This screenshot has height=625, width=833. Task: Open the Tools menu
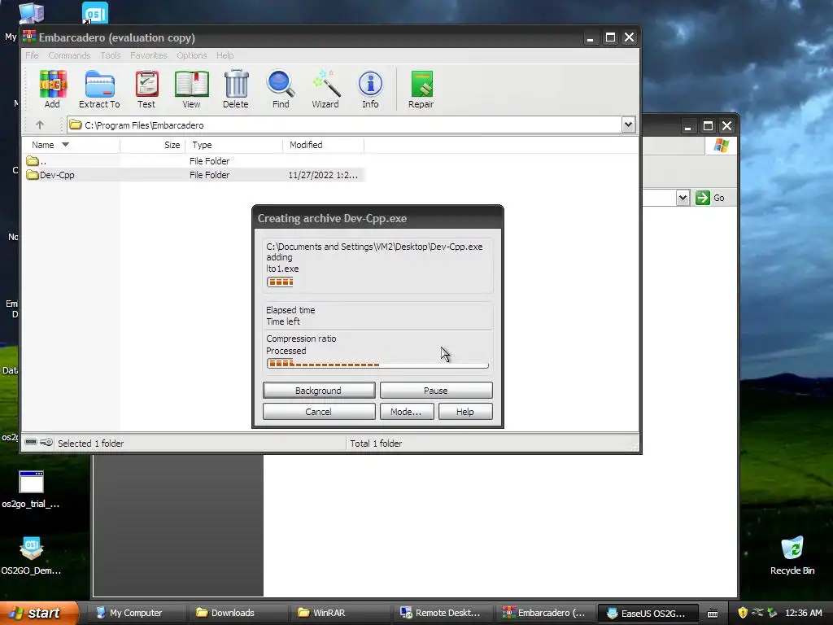click(111, 55)
